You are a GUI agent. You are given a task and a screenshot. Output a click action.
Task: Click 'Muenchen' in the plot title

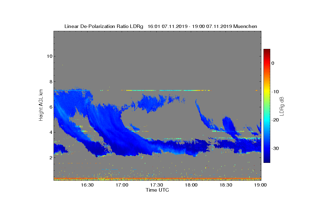pos(245,26)
